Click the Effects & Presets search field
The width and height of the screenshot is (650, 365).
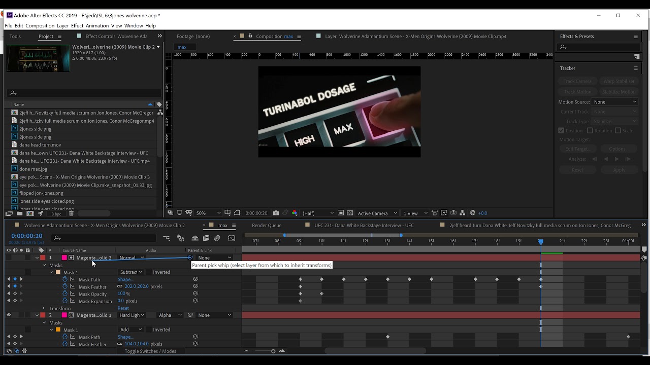tap(599, 47)
